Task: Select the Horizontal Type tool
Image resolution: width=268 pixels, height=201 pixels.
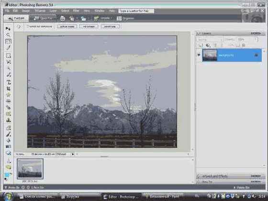Action: pos(9,82)
